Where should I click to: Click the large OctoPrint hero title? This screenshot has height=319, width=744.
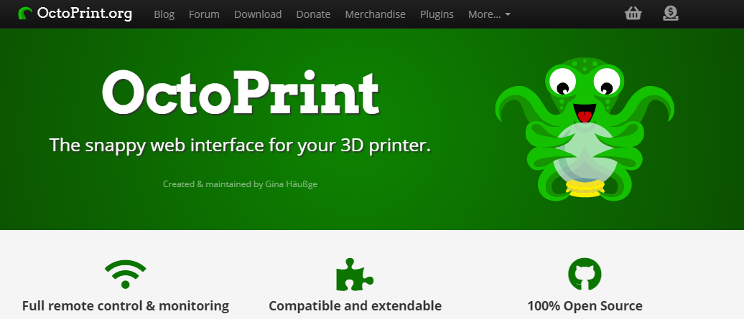pyautogui.click(x=240, y=94)
